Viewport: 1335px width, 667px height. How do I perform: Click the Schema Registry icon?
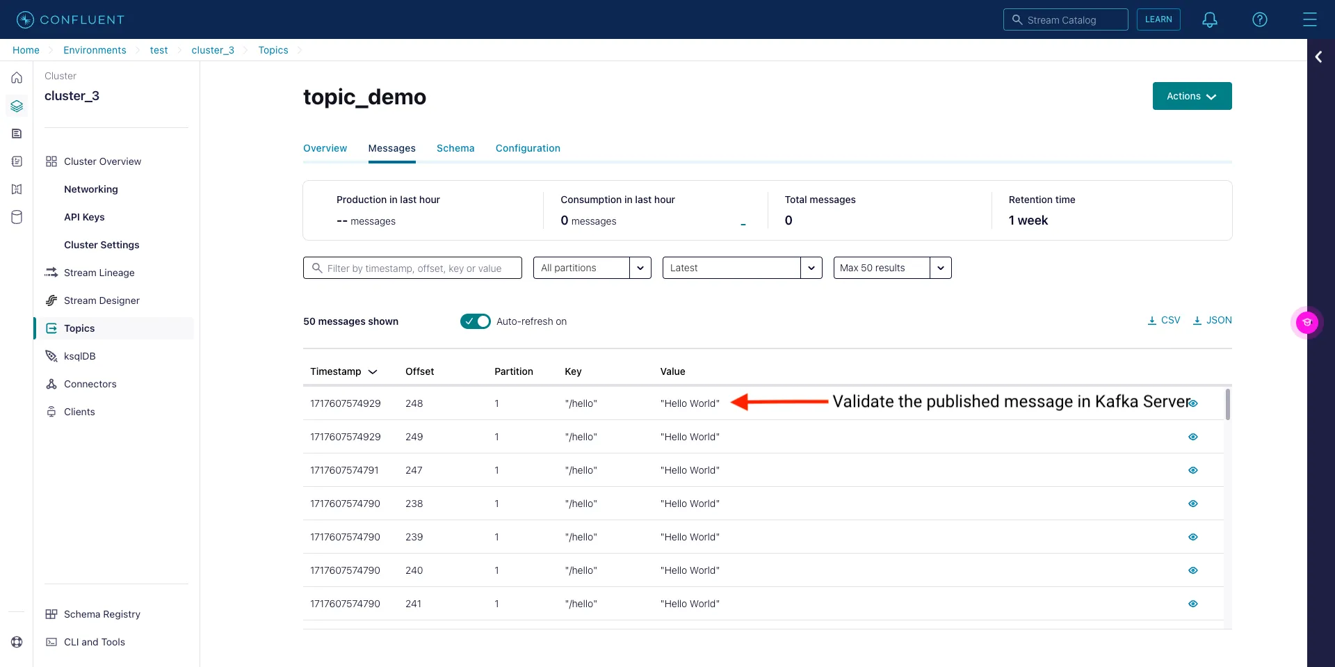coord(51,614)
